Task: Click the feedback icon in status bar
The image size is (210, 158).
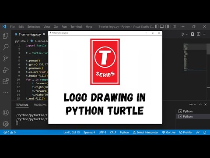Action: tap(198, 133)
